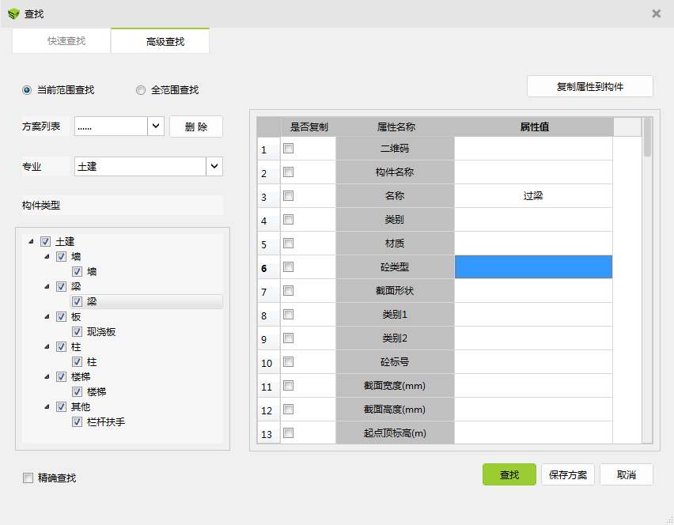The width and height of the screenshot is (674, 525).
Task: Select row number 10 header
Action: coord(269,363)
